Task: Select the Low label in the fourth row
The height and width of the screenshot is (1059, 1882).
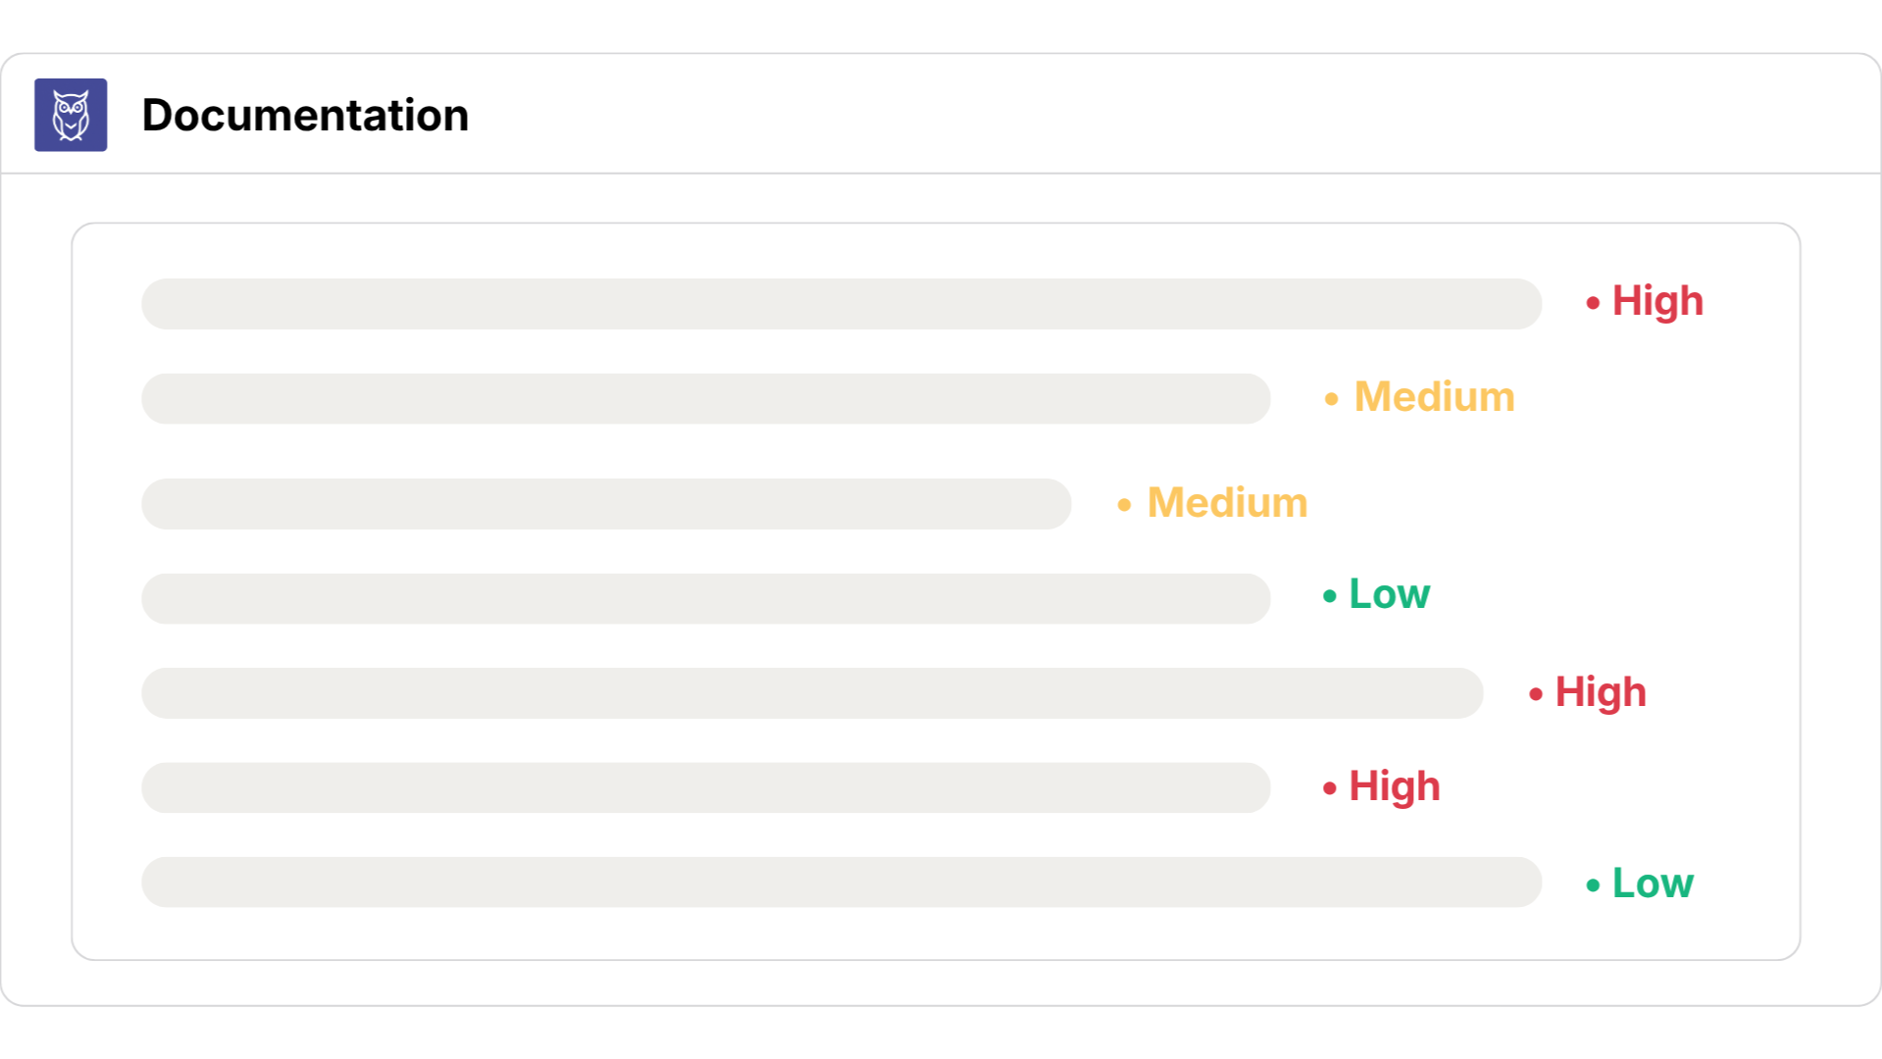Action: click(x=1390, y=594)
